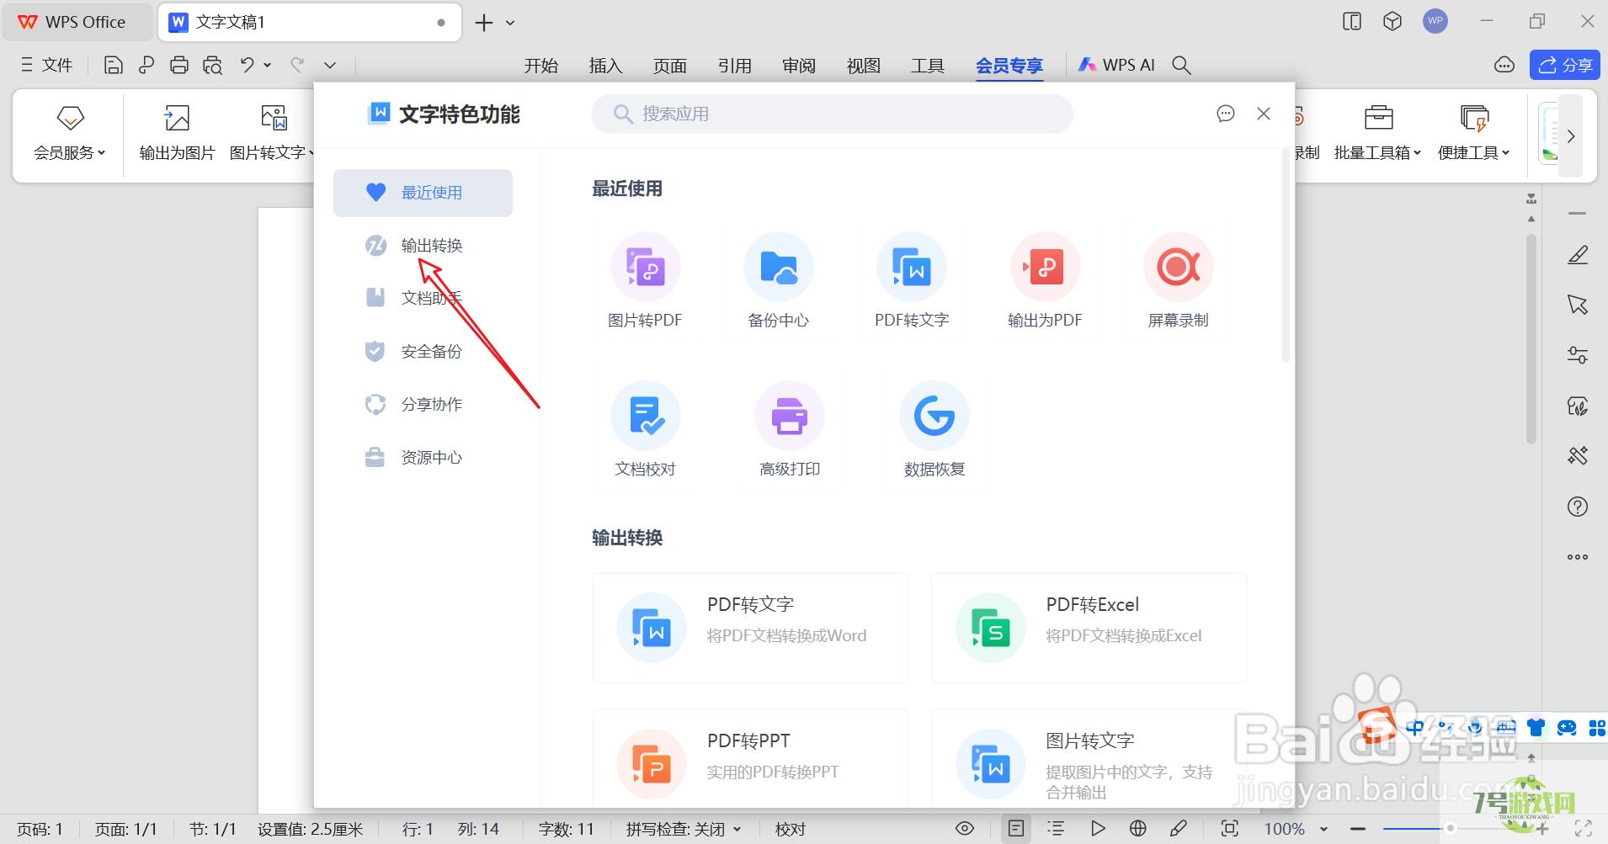The height and width of the screenshot is (844, 1608).
Task: Open the 数据恢复 recovery icon
Action: point(934,416)
